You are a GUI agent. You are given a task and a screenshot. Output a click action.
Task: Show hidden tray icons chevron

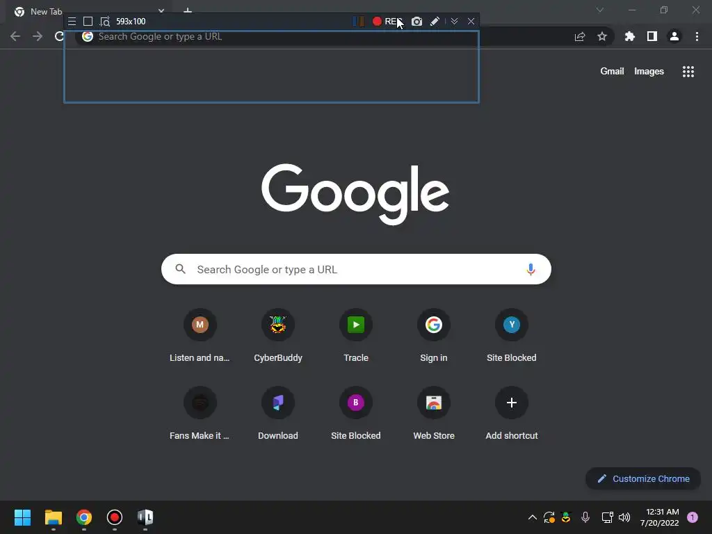click(x=533, y=517)
